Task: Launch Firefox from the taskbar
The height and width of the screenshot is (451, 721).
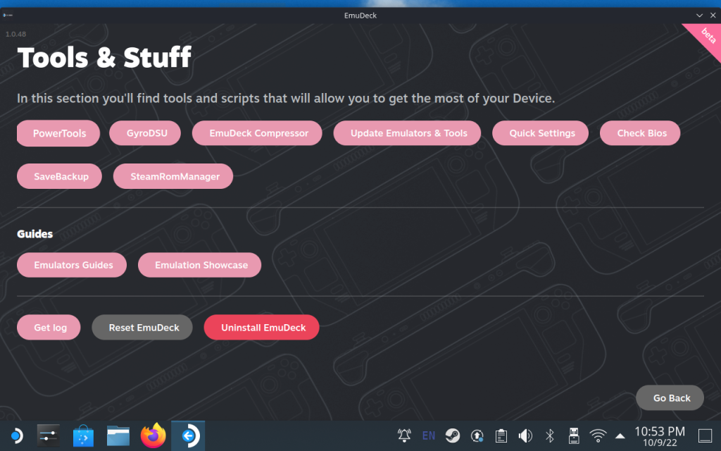Action: 153,435
